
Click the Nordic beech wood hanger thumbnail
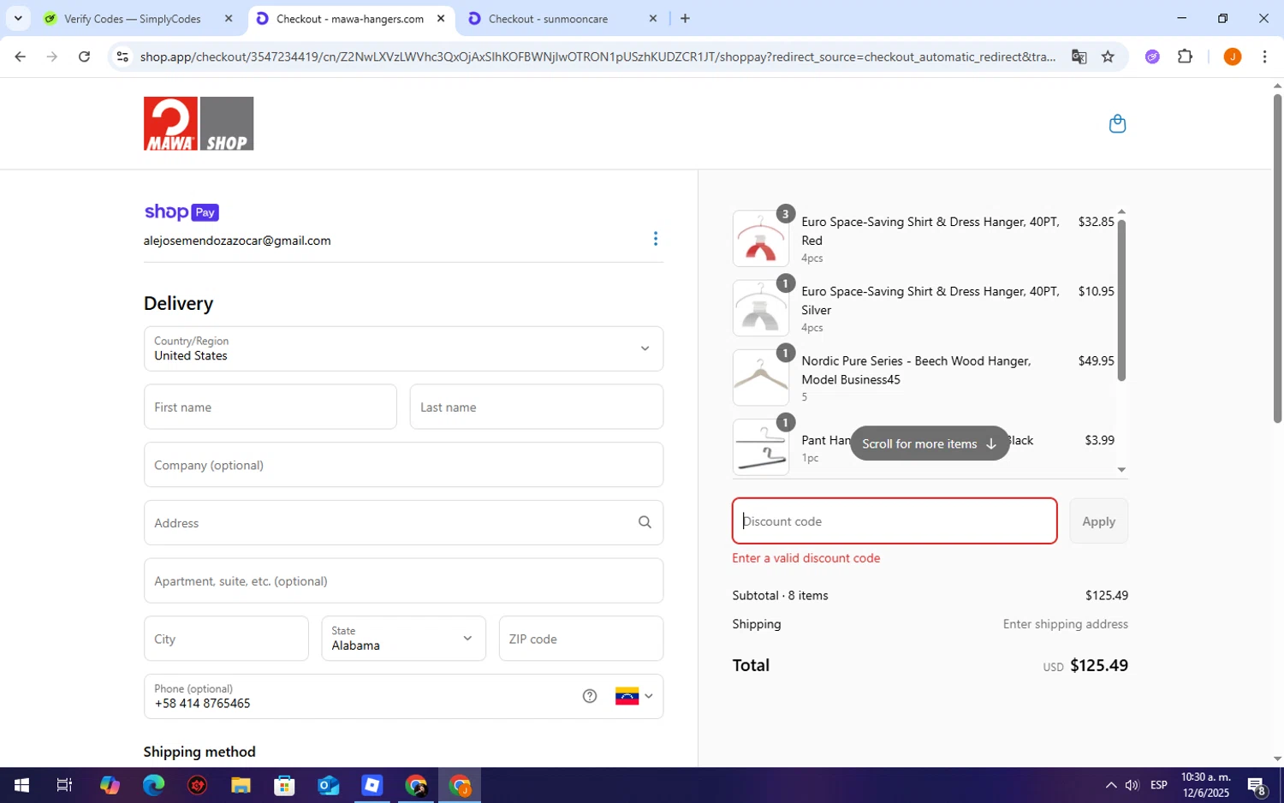tap(760, 378)
